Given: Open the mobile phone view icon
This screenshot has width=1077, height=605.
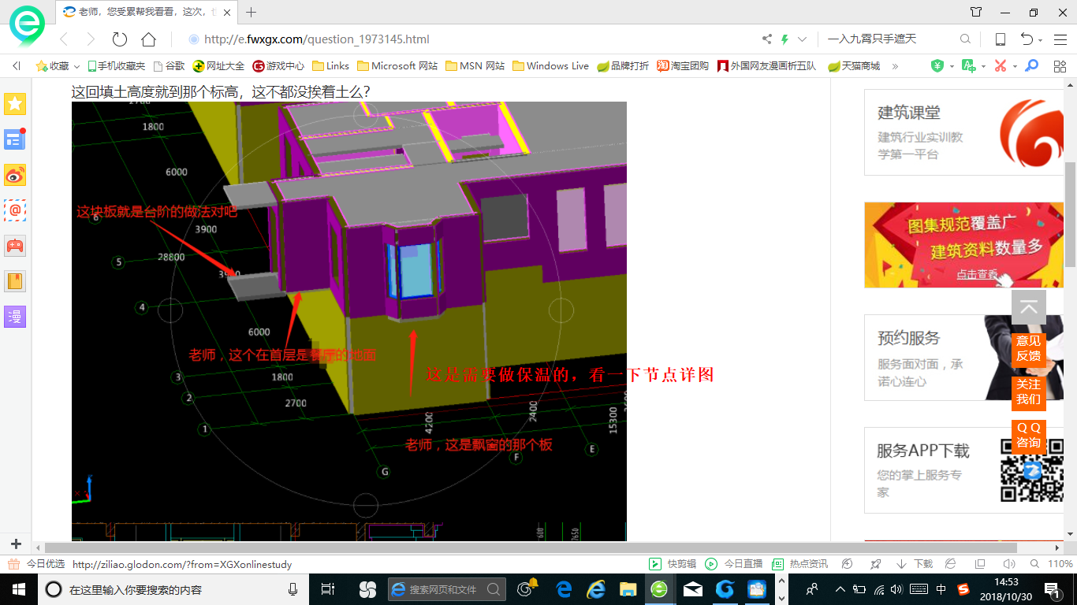Looking at the screenshot, I should (x=1000, y=39).
